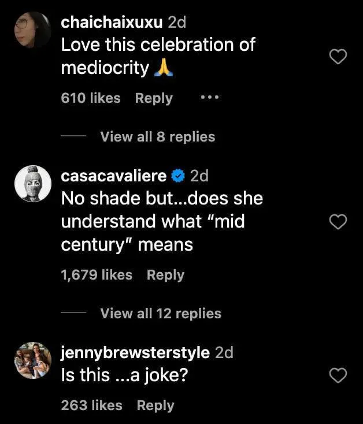Viewport: 363px width, 424px height.
Task: View the 610 likes list
Action: coord(91,98)
